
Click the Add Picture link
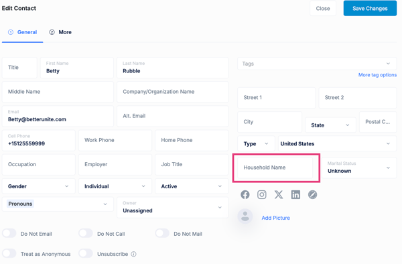pos(275,218)
